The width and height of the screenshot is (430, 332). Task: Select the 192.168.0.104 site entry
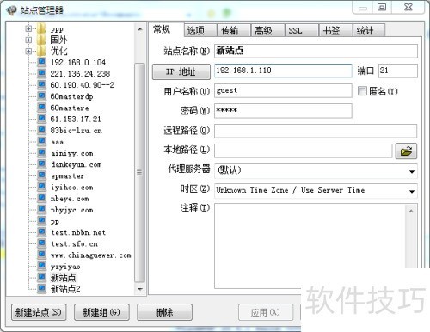[x=78, y=62]
